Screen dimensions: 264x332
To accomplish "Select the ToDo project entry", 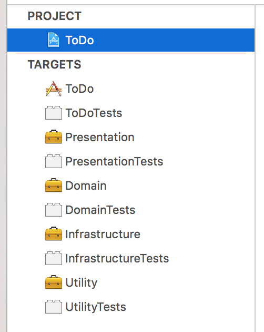I will coord(131,40).
